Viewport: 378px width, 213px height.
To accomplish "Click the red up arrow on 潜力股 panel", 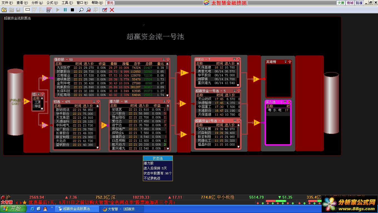I will click(x=168, y=101).
